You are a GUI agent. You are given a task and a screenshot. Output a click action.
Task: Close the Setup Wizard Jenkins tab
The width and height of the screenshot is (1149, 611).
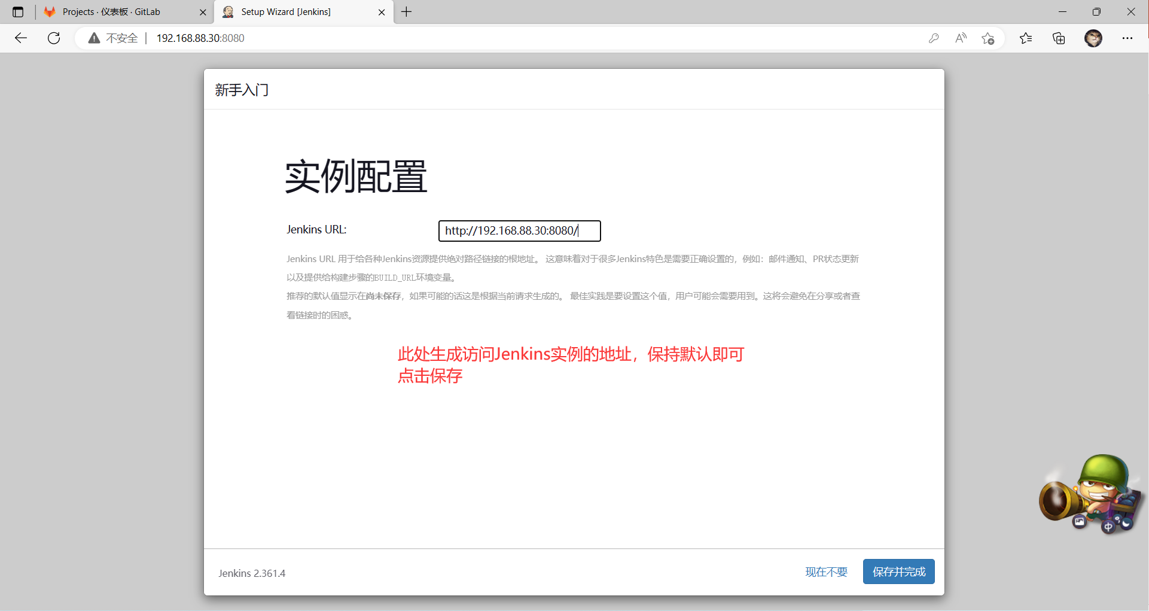382,12
